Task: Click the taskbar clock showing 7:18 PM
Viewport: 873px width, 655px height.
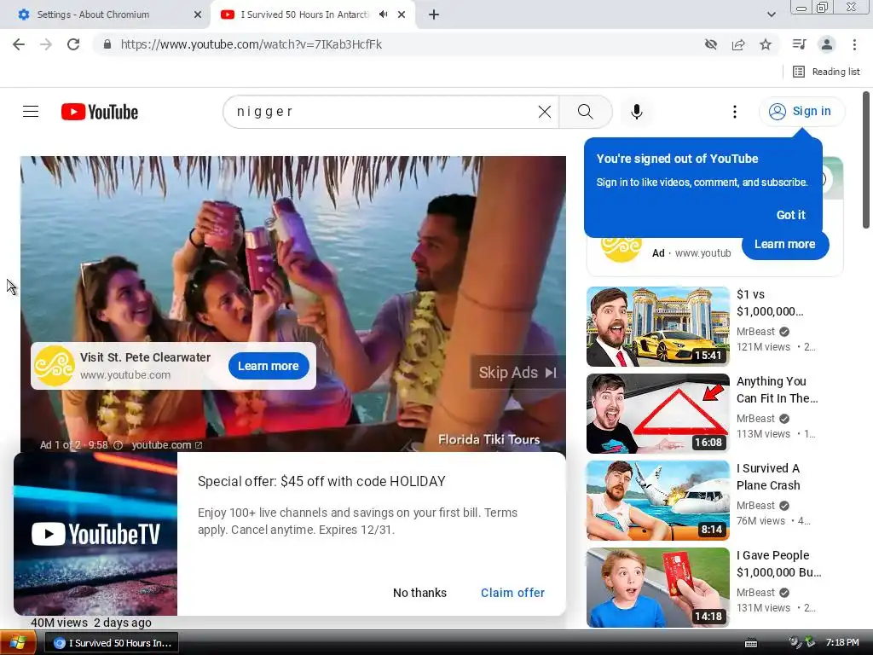Action: 842,643
